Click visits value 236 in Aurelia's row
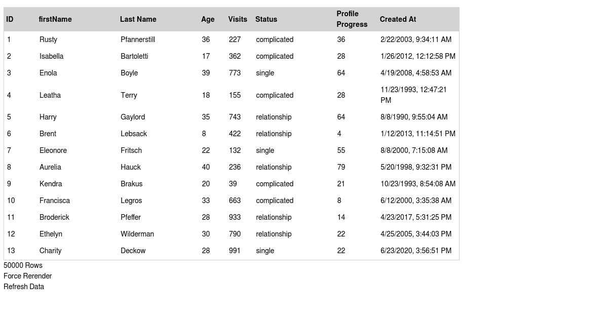 [x=235, y=167]
